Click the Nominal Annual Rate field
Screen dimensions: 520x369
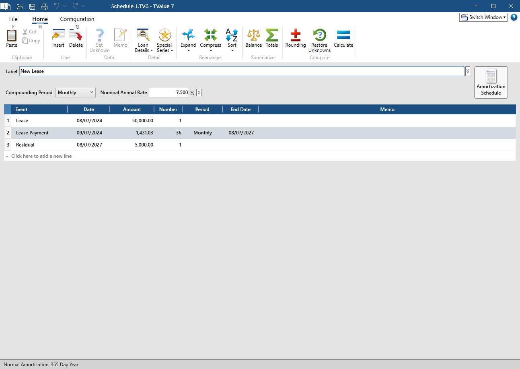click(x=169, y=93)
